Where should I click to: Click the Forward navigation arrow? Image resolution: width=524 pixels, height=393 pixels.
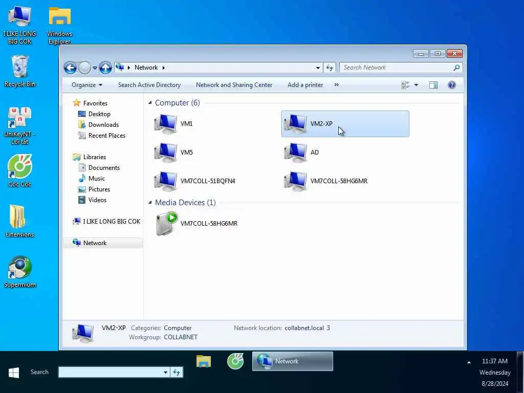pyautogui.click(x=84, y=68)
